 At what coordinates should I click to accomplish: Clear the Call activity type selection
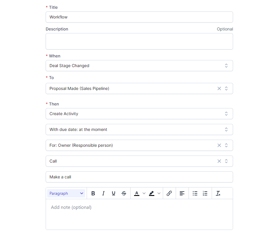219,161
